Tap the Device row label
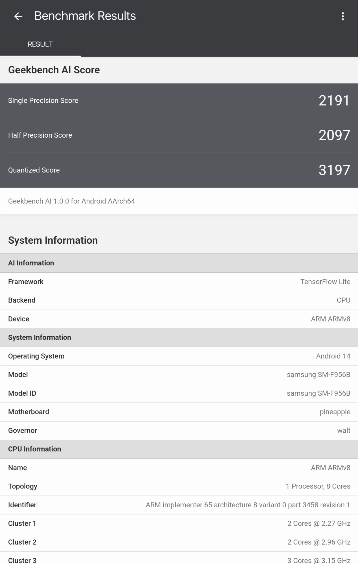358x564 pixels. (19, 319)
